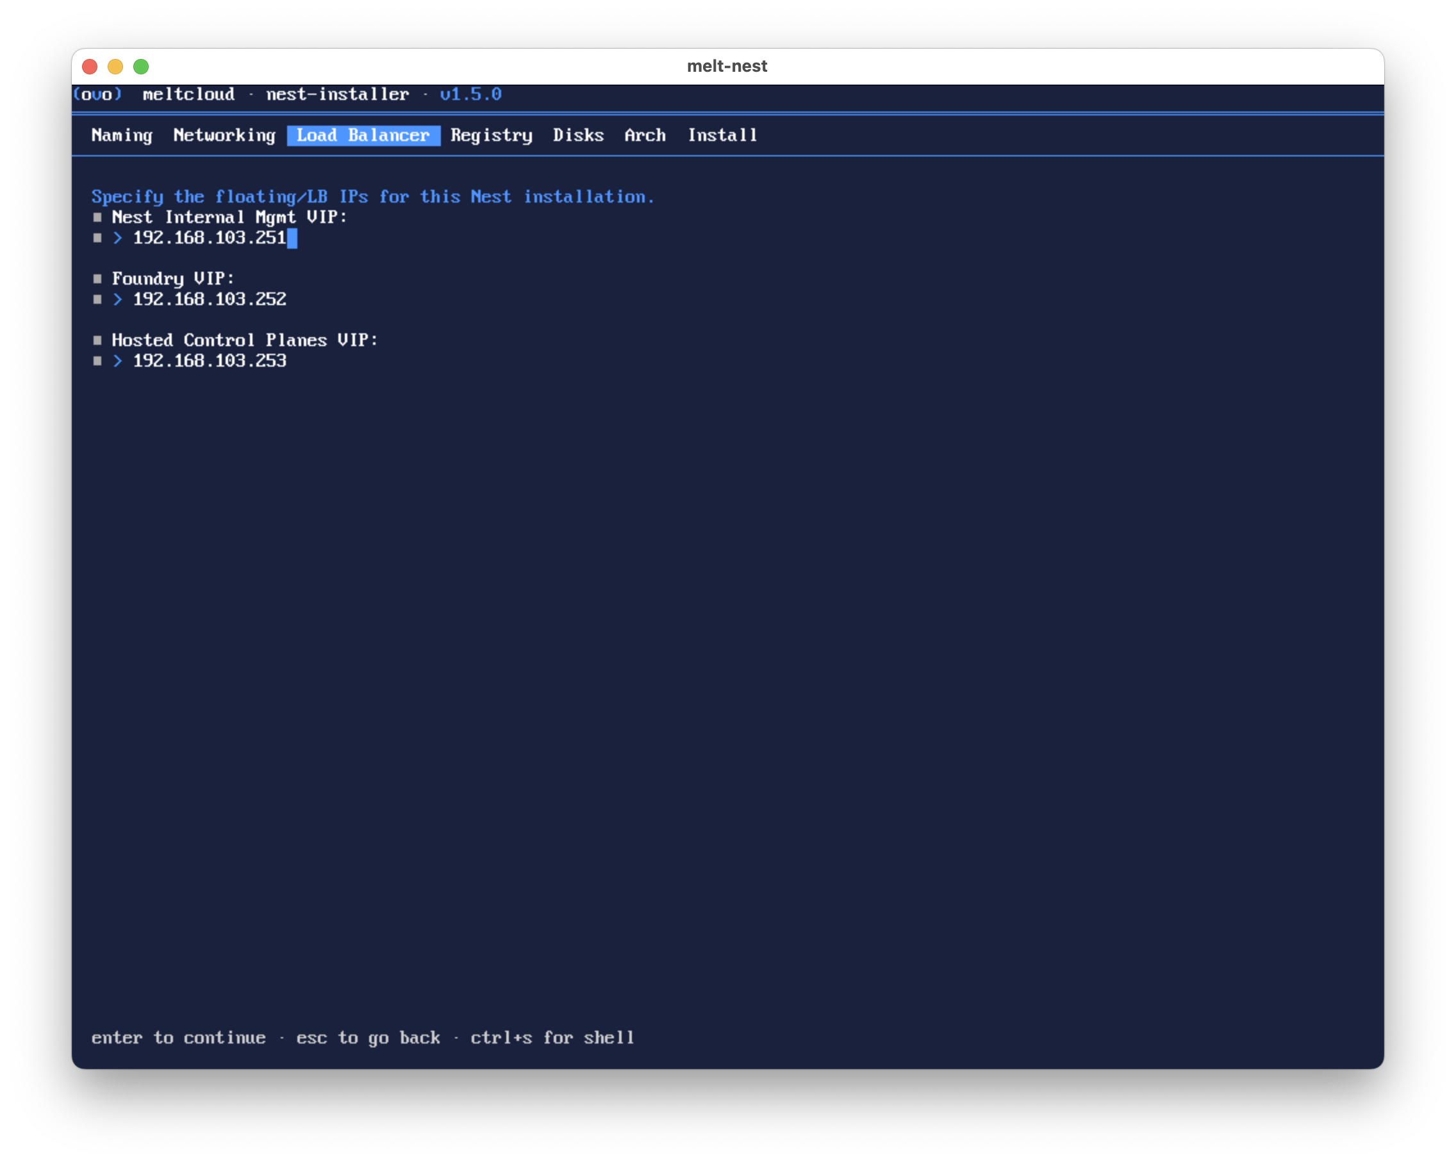1456x1164 pixels.
Task: Click the prompt arrow before 192.168.103.251
Action: pos(117,238)
